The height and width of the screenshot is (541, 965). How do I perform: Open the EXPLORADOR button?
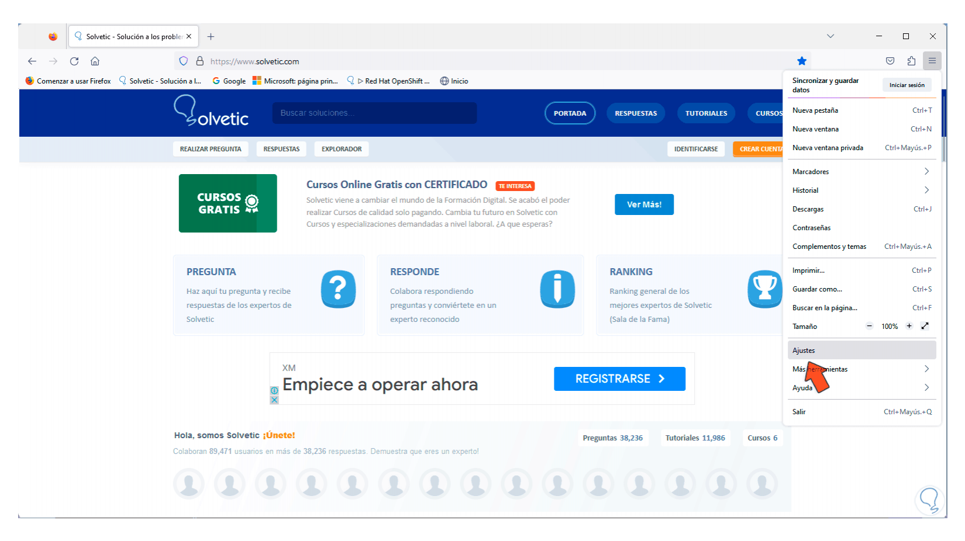click(342, 149)
